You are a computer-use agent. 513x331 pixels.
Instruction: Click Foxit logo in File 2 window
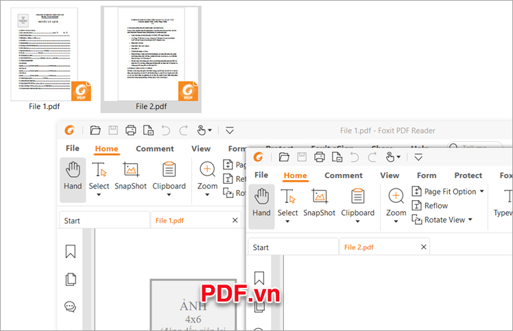point(259,157)
